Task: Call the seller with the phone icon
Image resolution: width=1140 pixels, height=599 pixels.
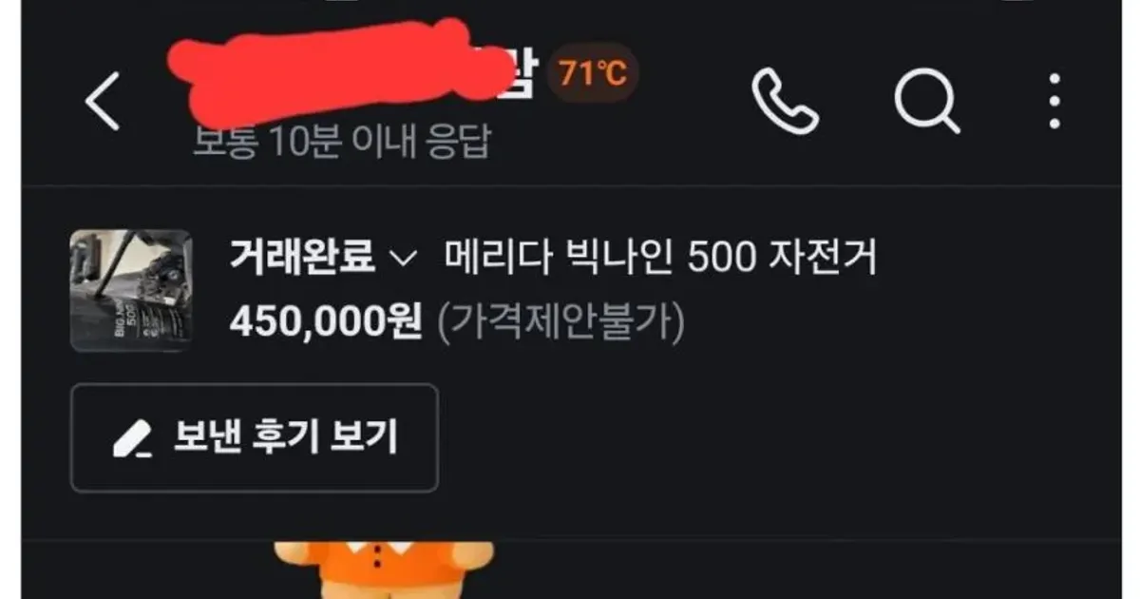Action: pos(785,99)
